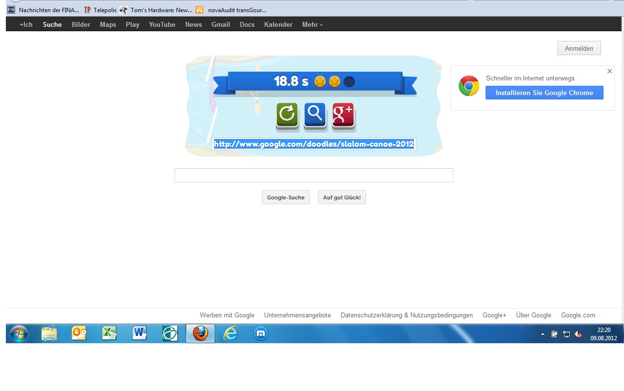
Task: Focus the Google search input field
Action: click(x=314, y=175)
